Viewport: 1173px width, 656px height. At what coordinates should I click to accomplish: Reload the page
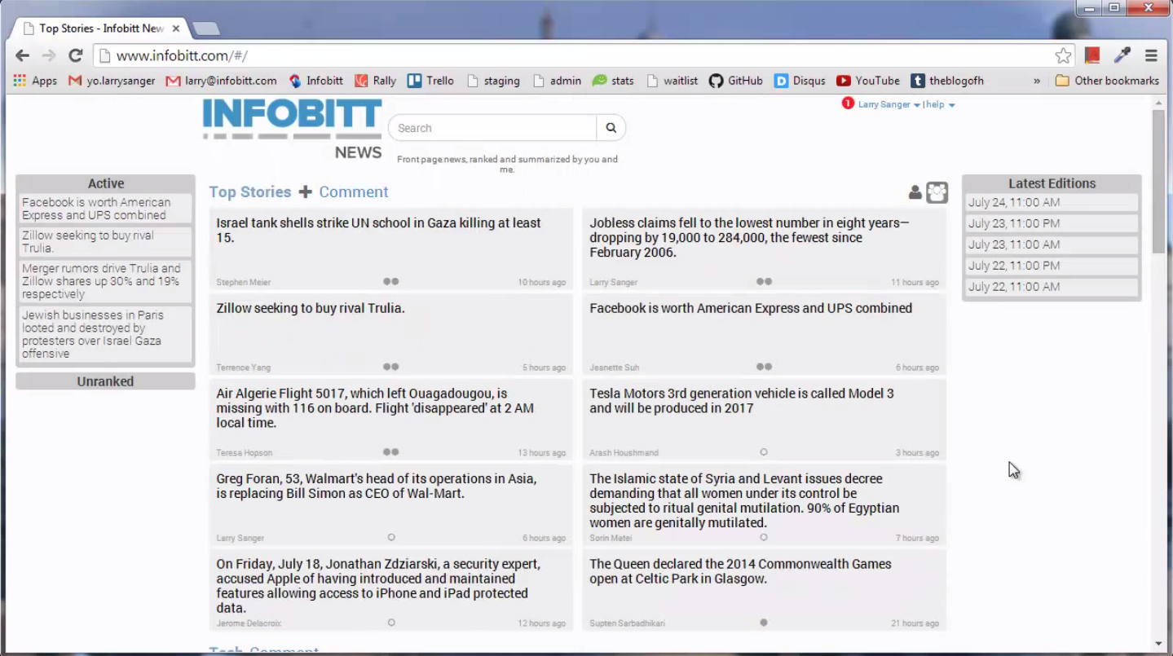coord(75,55)
